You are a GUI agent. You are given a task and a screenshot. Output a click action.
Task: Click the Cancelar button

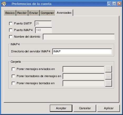click(x=85, y=108)
